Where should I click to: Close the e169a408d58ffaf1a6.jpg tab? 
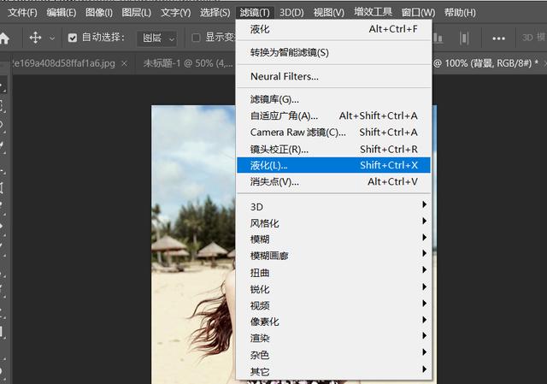click(124, 63)
